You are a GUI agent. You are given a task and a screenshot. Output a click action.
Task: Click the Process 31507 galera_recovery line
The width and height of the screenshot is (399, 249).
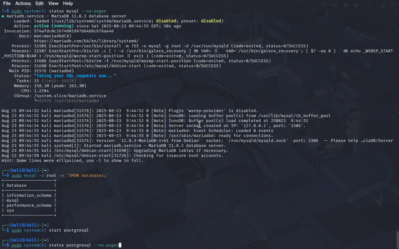coord(197,54)
